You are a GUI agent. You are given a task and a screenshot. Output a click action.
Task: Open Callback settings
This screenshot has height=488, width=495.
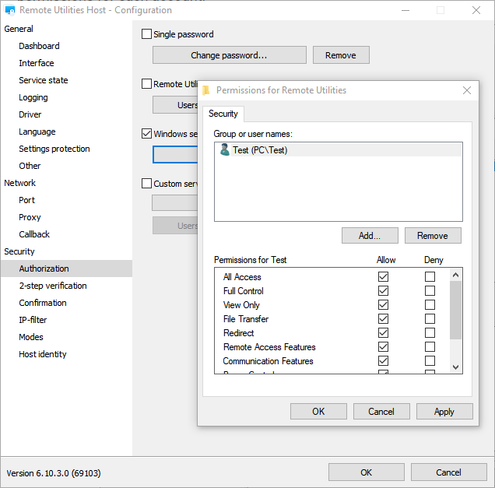click(34, 234)
